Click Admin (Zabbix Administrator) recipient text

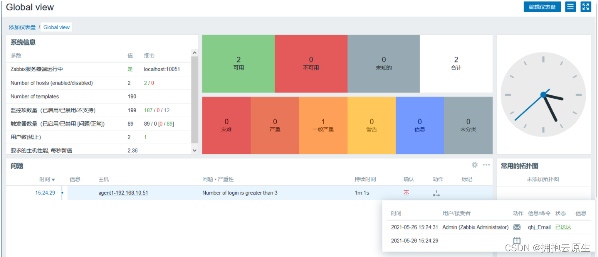point(476,227)
